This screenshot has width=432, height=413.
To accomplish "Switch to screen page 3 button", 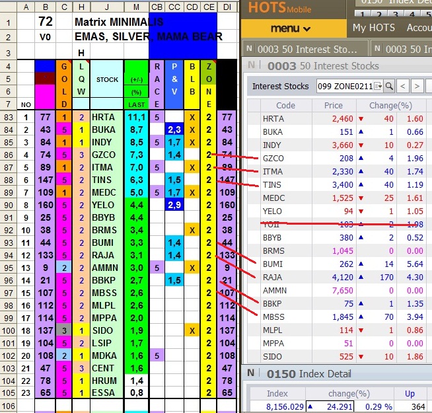I will pos(396,15).
